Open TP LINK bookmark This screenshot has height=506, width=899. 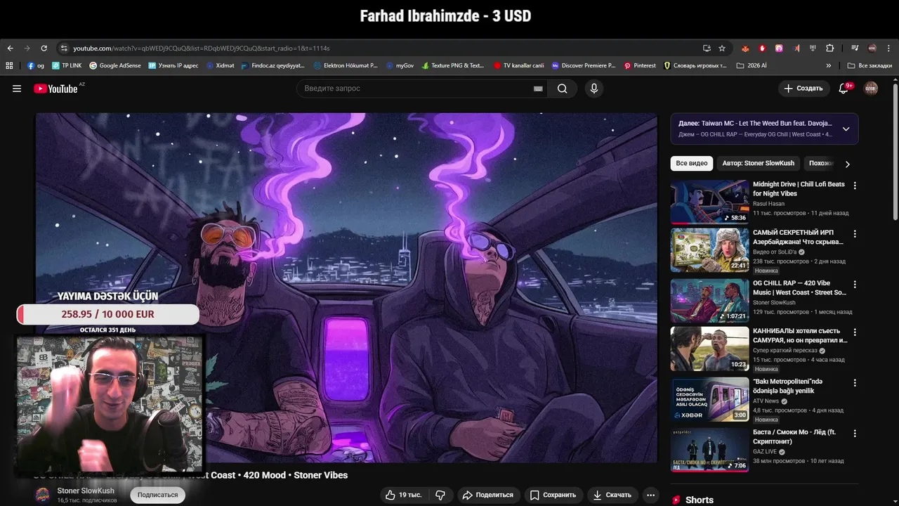pyautogui.click(x=66, y=65)
